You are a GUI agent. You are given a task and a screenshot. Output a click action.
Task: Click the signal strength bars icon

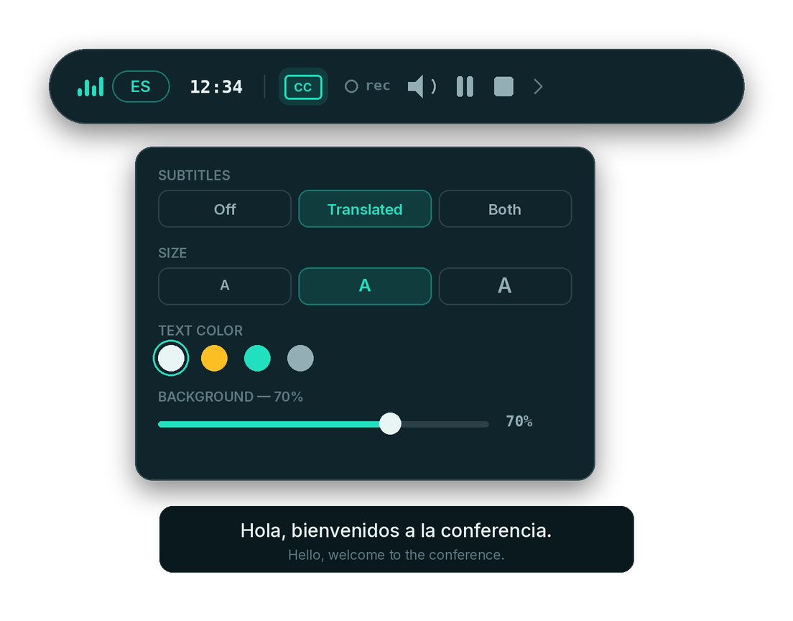tap(91, 86)
